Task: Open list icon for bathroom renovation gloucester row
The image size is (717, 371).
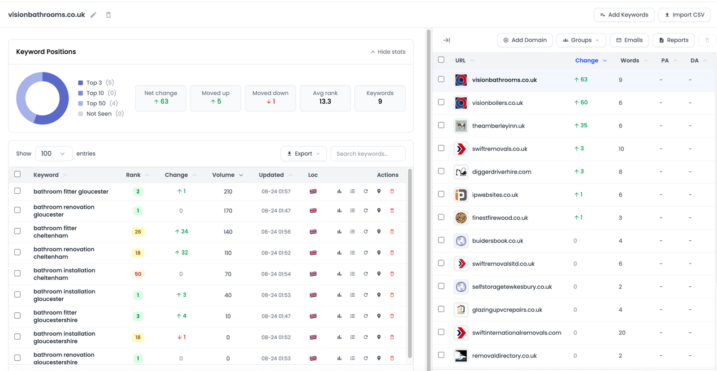Action: pyautogui.click(x=353, y=210)
